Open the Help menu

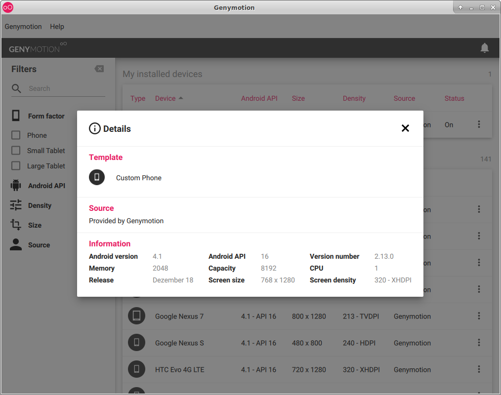(57, 27)
